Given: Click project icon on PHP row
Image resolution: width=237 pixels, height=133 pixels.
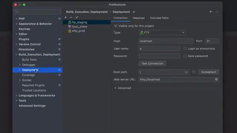Looking at the screenshot, I should (x=59, y=19).
